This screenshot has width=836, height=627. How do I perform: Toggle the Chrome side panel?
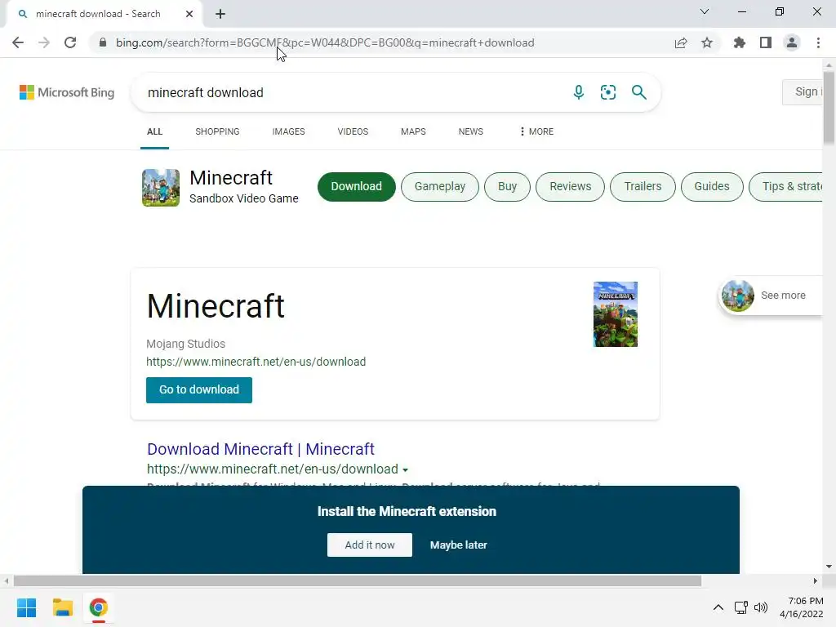pos(766,42)
